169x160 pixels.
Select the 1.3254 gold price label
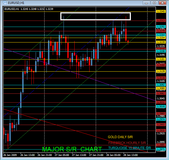161,38
